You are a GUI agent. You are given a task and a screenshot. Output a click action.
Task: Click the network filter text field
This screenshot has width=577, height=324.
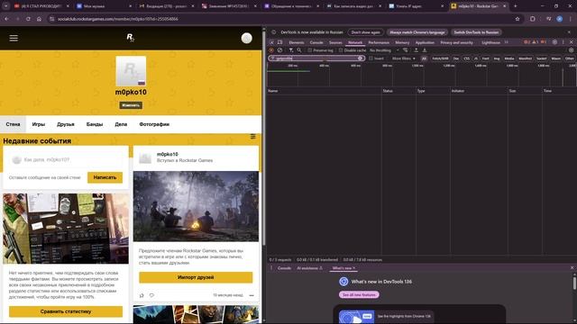(316, 58)
